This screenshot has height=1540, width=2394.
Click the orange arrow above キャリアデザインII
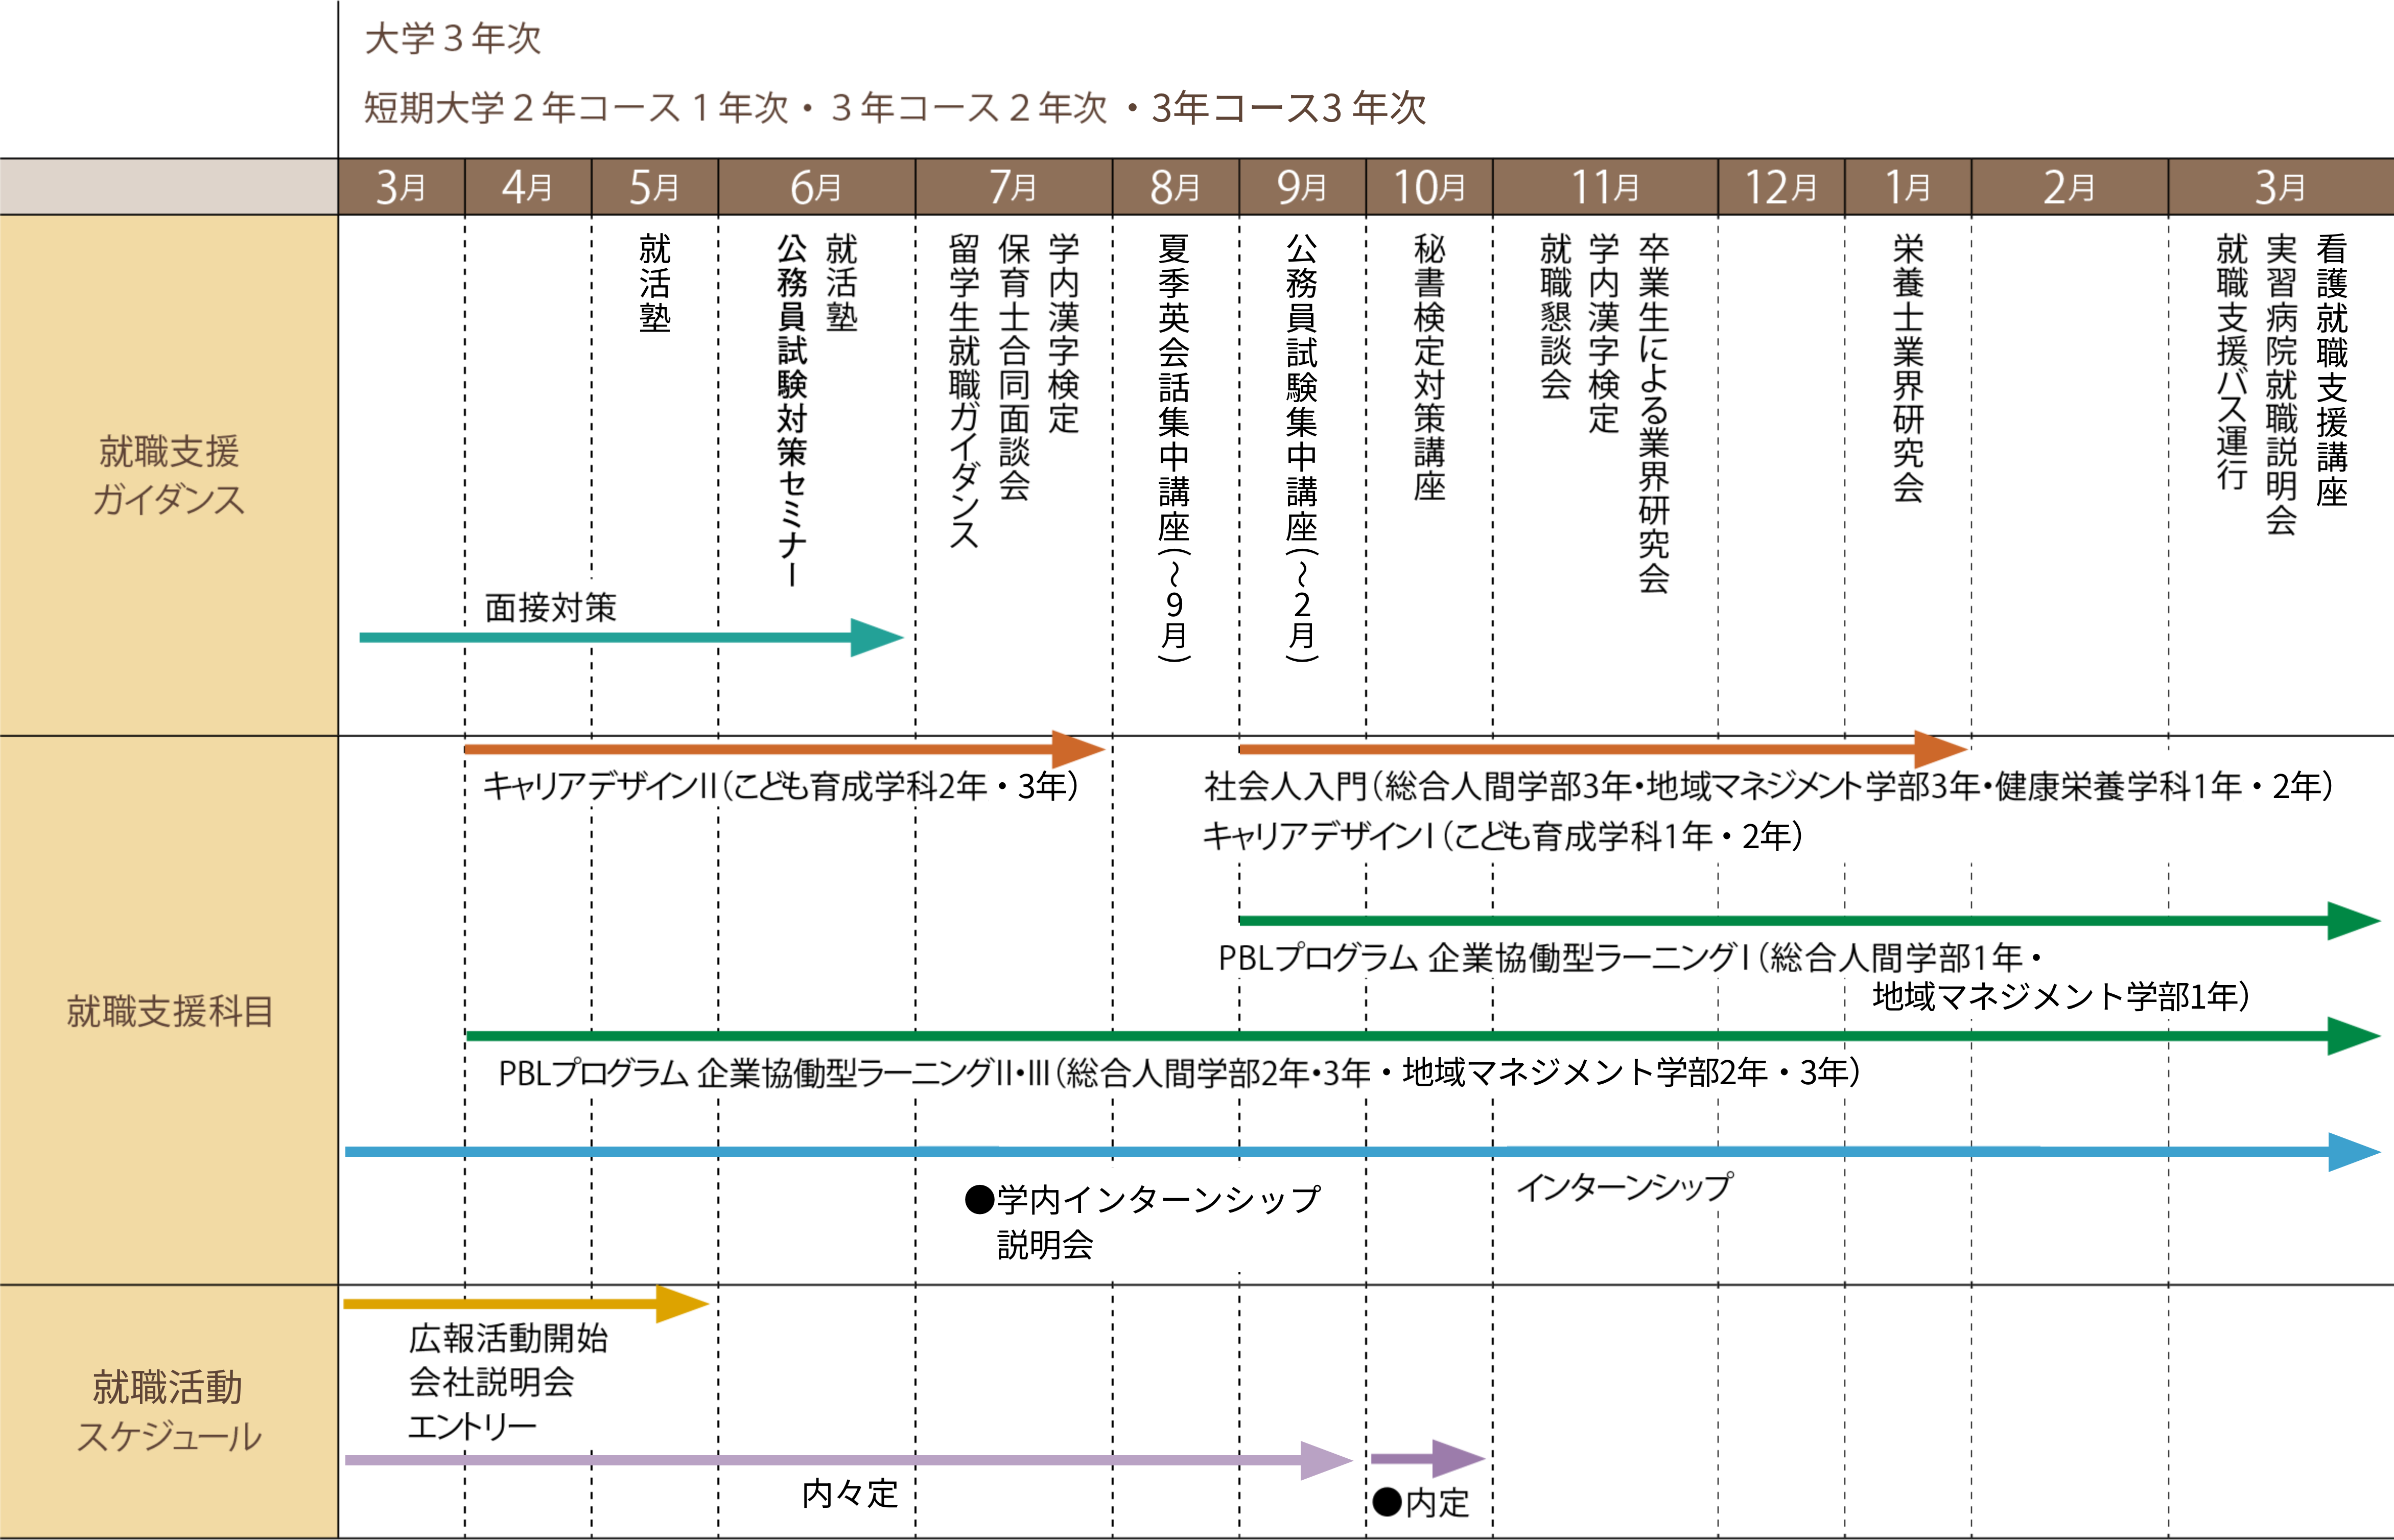point(785,748)
